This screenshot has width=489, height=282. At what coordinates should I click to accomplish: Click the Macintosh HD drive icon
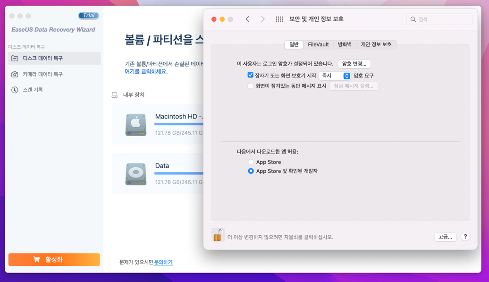click(135, 124)
